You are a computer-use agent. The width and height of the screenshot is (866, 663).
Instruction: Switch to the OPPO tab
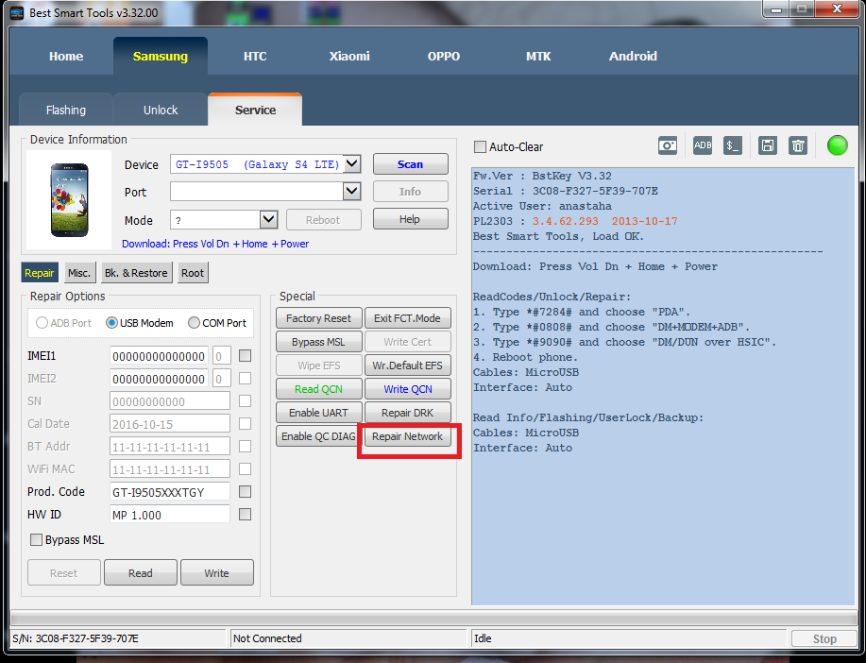click(x=444, y=57)
